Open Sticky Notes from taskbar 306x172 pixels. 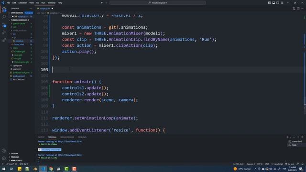(x=20, y=169)
